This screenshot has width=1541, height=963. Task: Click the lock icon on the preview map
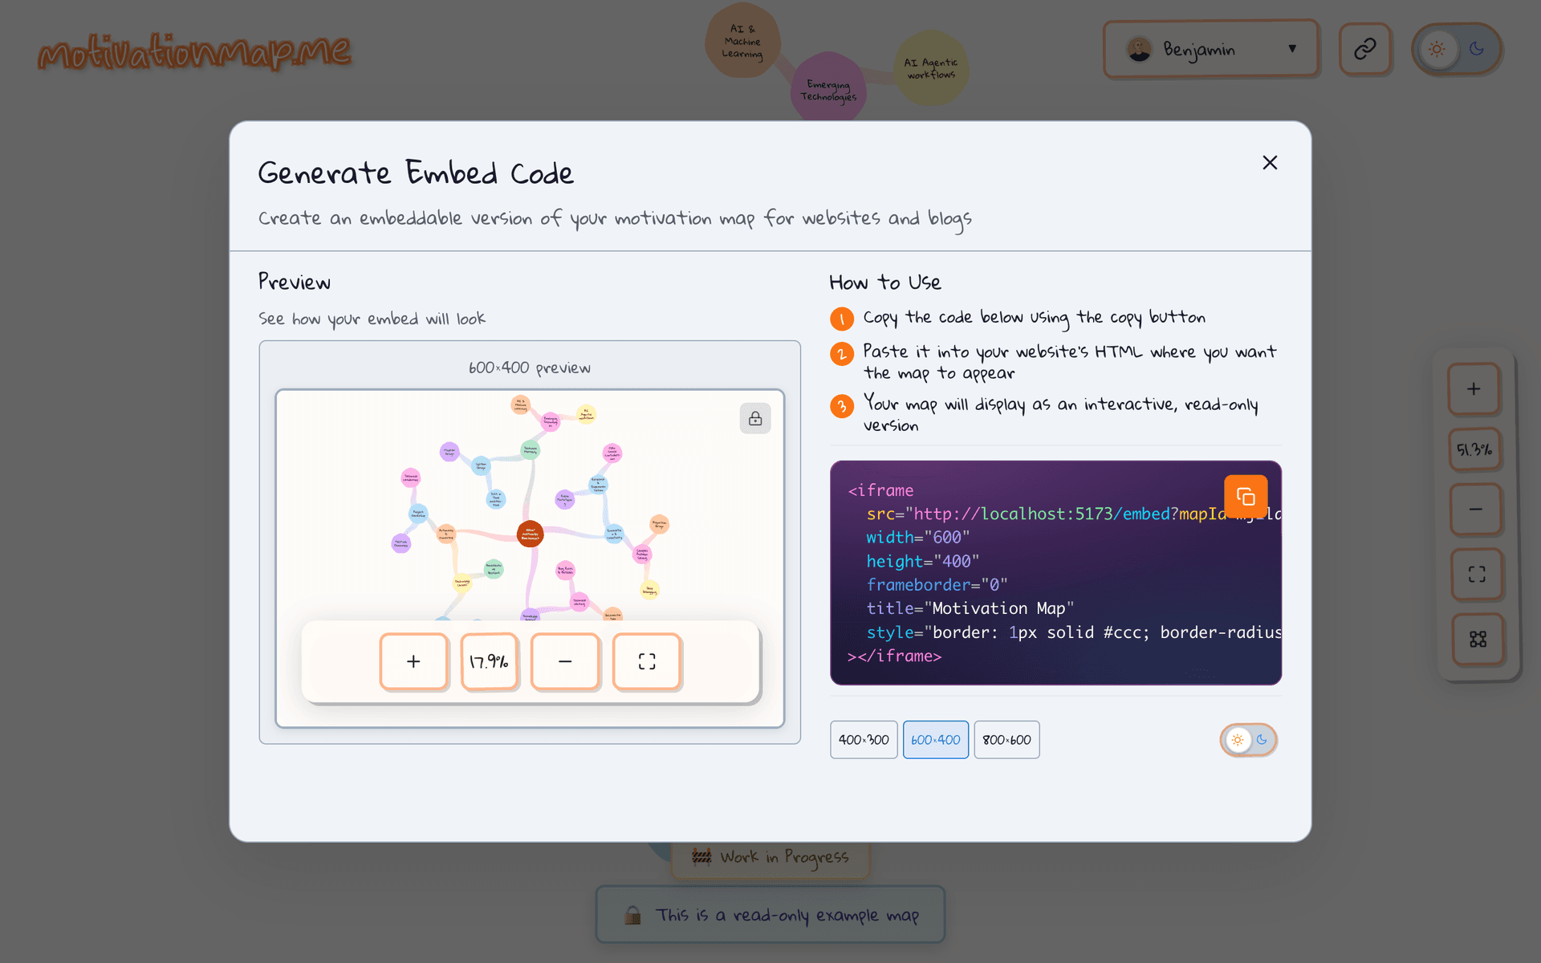754,418
